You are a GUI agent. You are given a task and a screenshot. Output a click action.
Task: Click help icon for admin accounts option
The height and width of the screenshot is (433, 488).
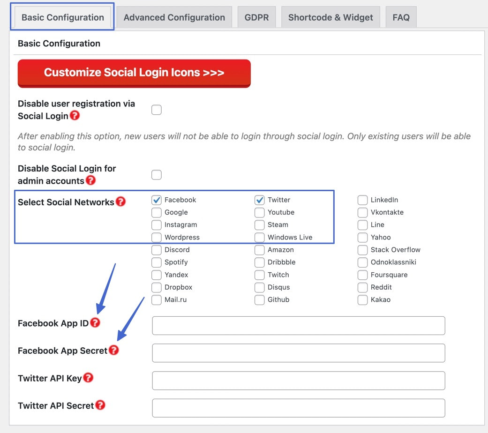(x=91, y=180)
